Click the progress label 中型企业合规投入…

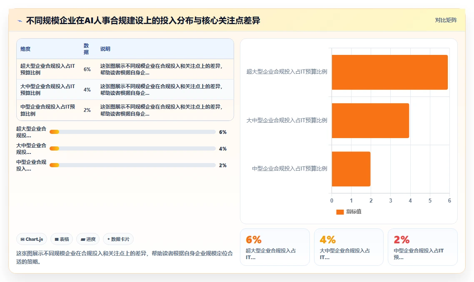click(31, 165)
